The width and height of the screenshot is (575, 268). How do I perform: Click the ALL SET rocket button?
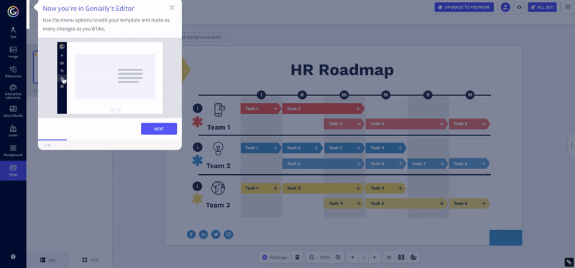click(x=542, y=7)
